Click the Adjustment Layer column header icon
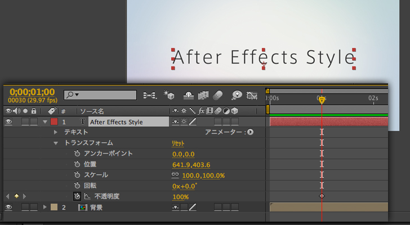Screen dimensions: 410x225 [226, 111]
